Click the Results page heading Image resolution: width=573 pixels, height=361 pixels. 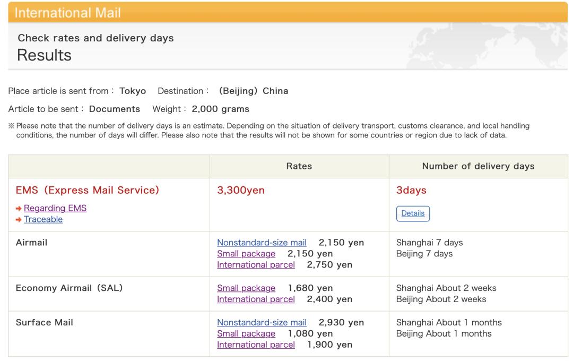(x=45, y=55)
